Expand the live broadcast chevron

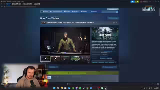tap(116, 23)
